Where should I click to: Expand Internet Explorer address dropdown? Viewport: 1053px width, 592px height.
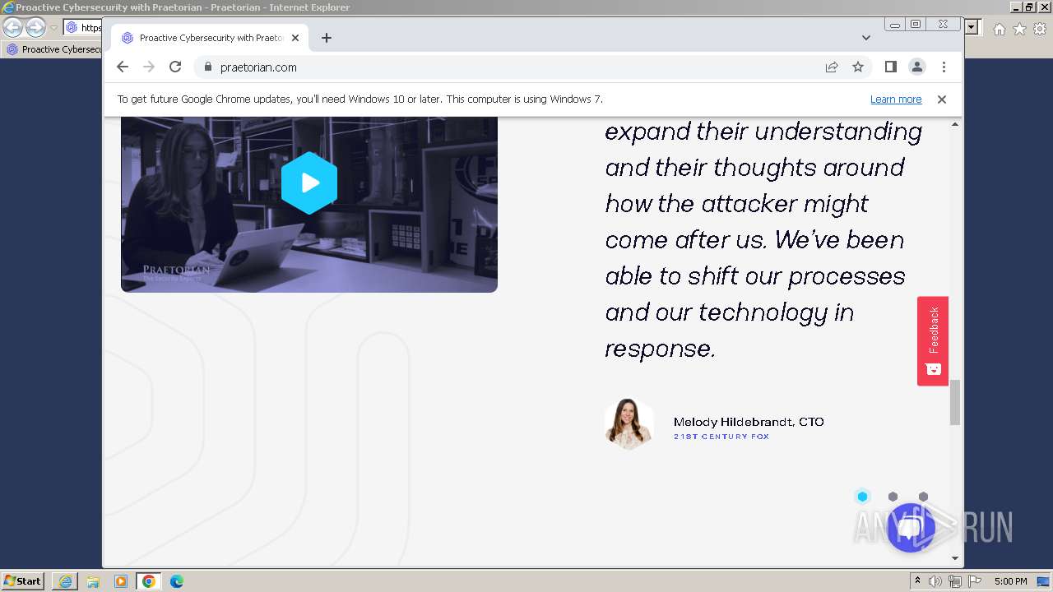[972, 28]
